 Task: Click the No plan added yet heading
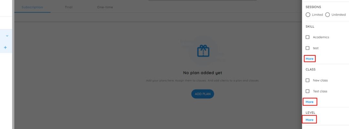pos(203,73)
